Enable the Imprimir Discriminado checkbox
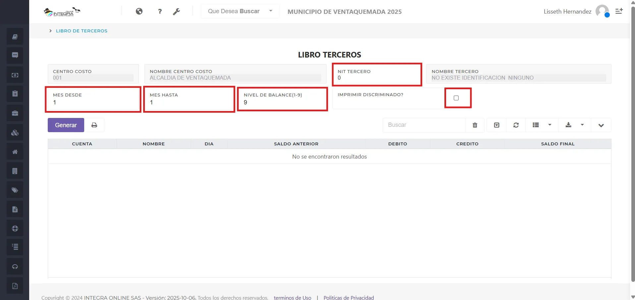 click(456, 98)
